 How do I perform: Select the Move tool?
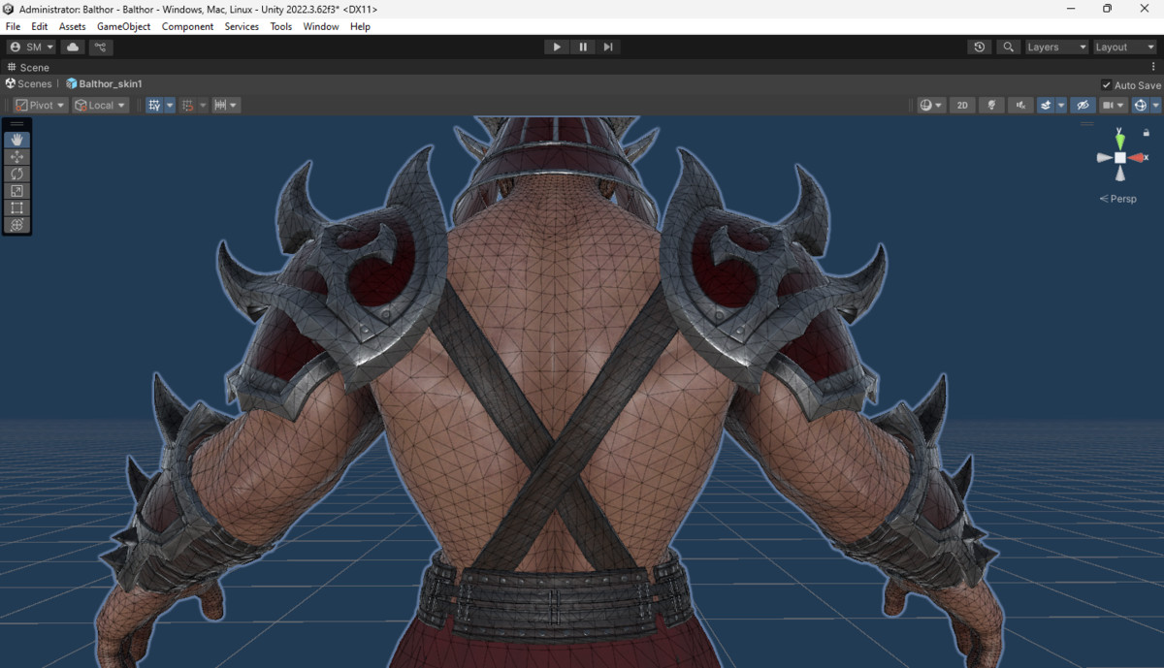(16, 157)
